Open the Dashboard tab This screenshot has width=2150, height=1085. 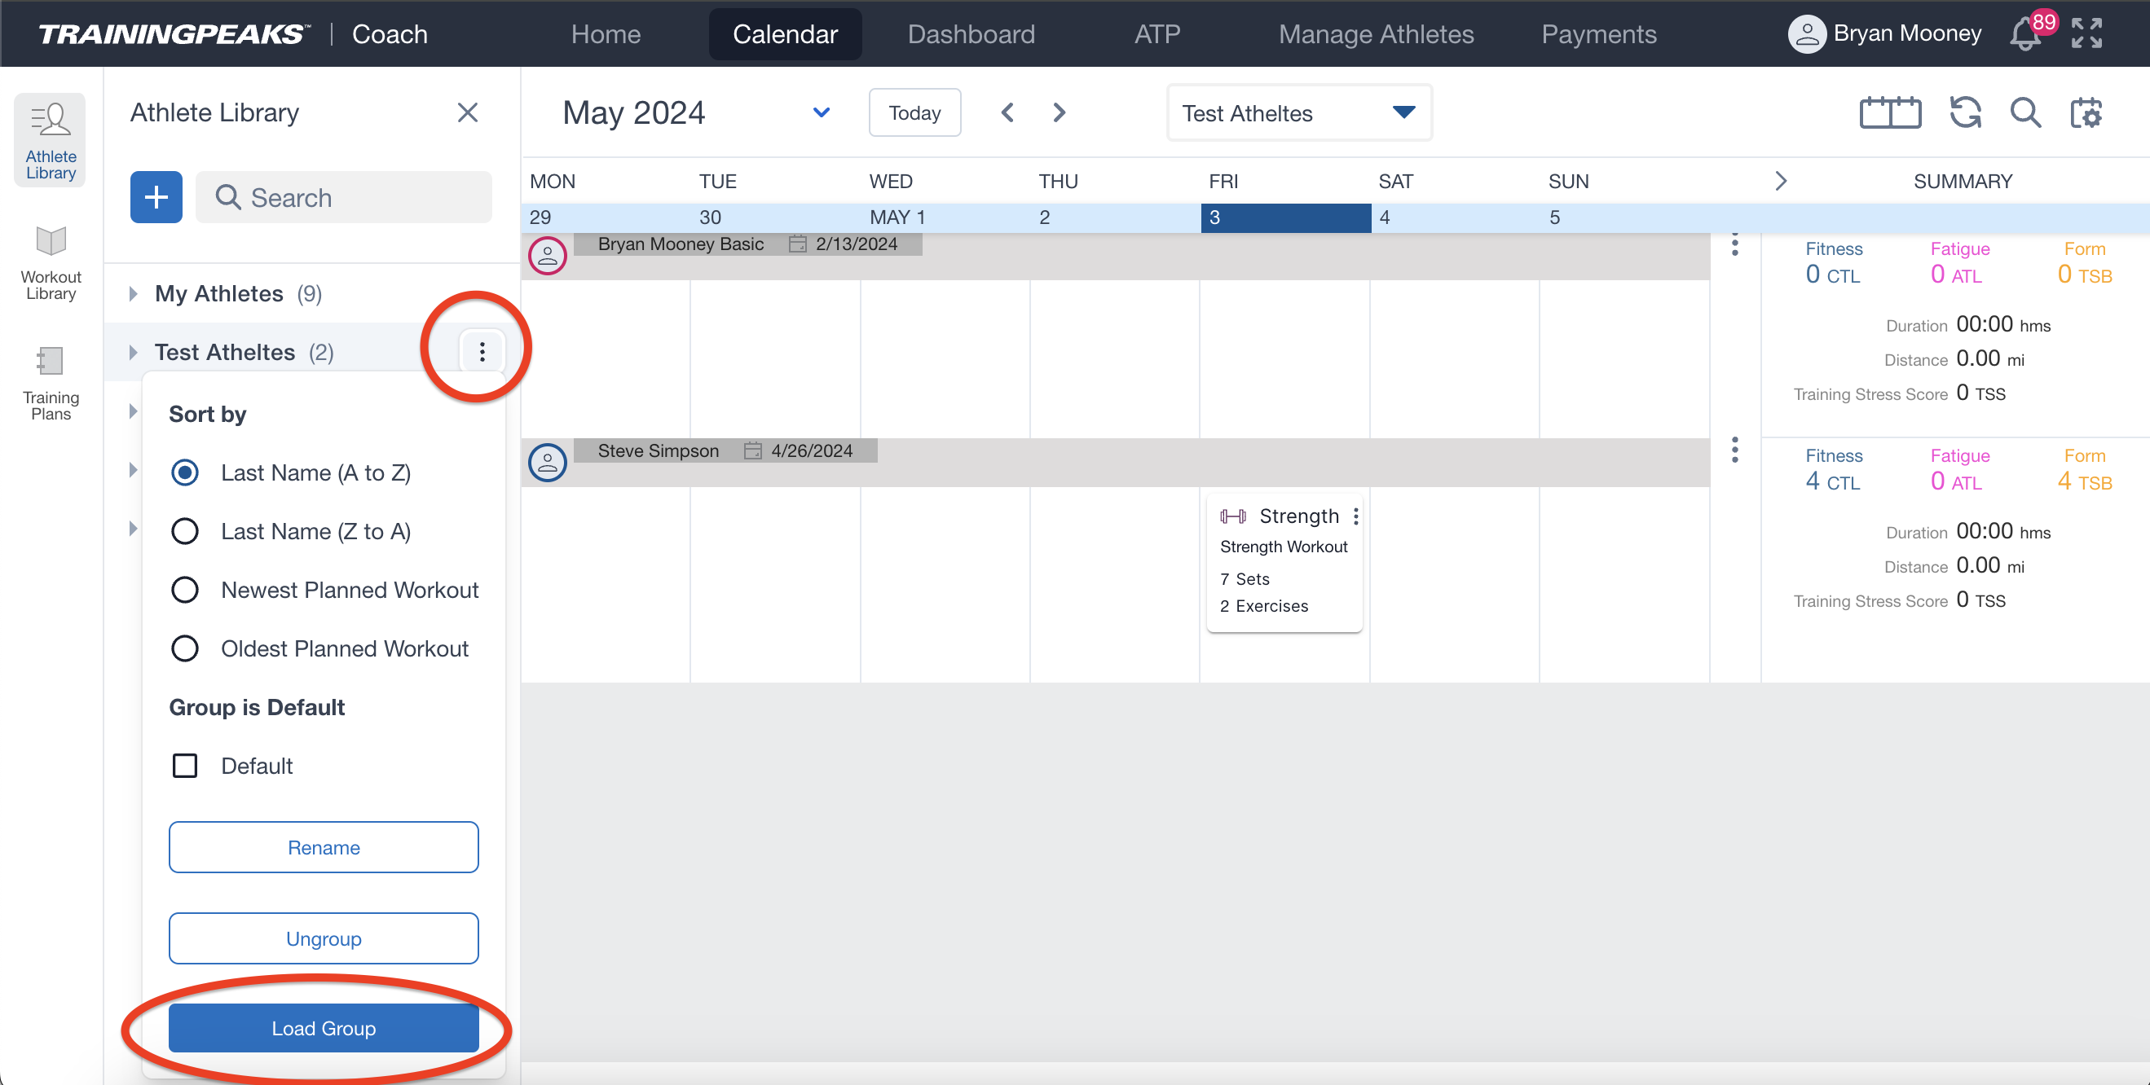(x=971, y=34)
